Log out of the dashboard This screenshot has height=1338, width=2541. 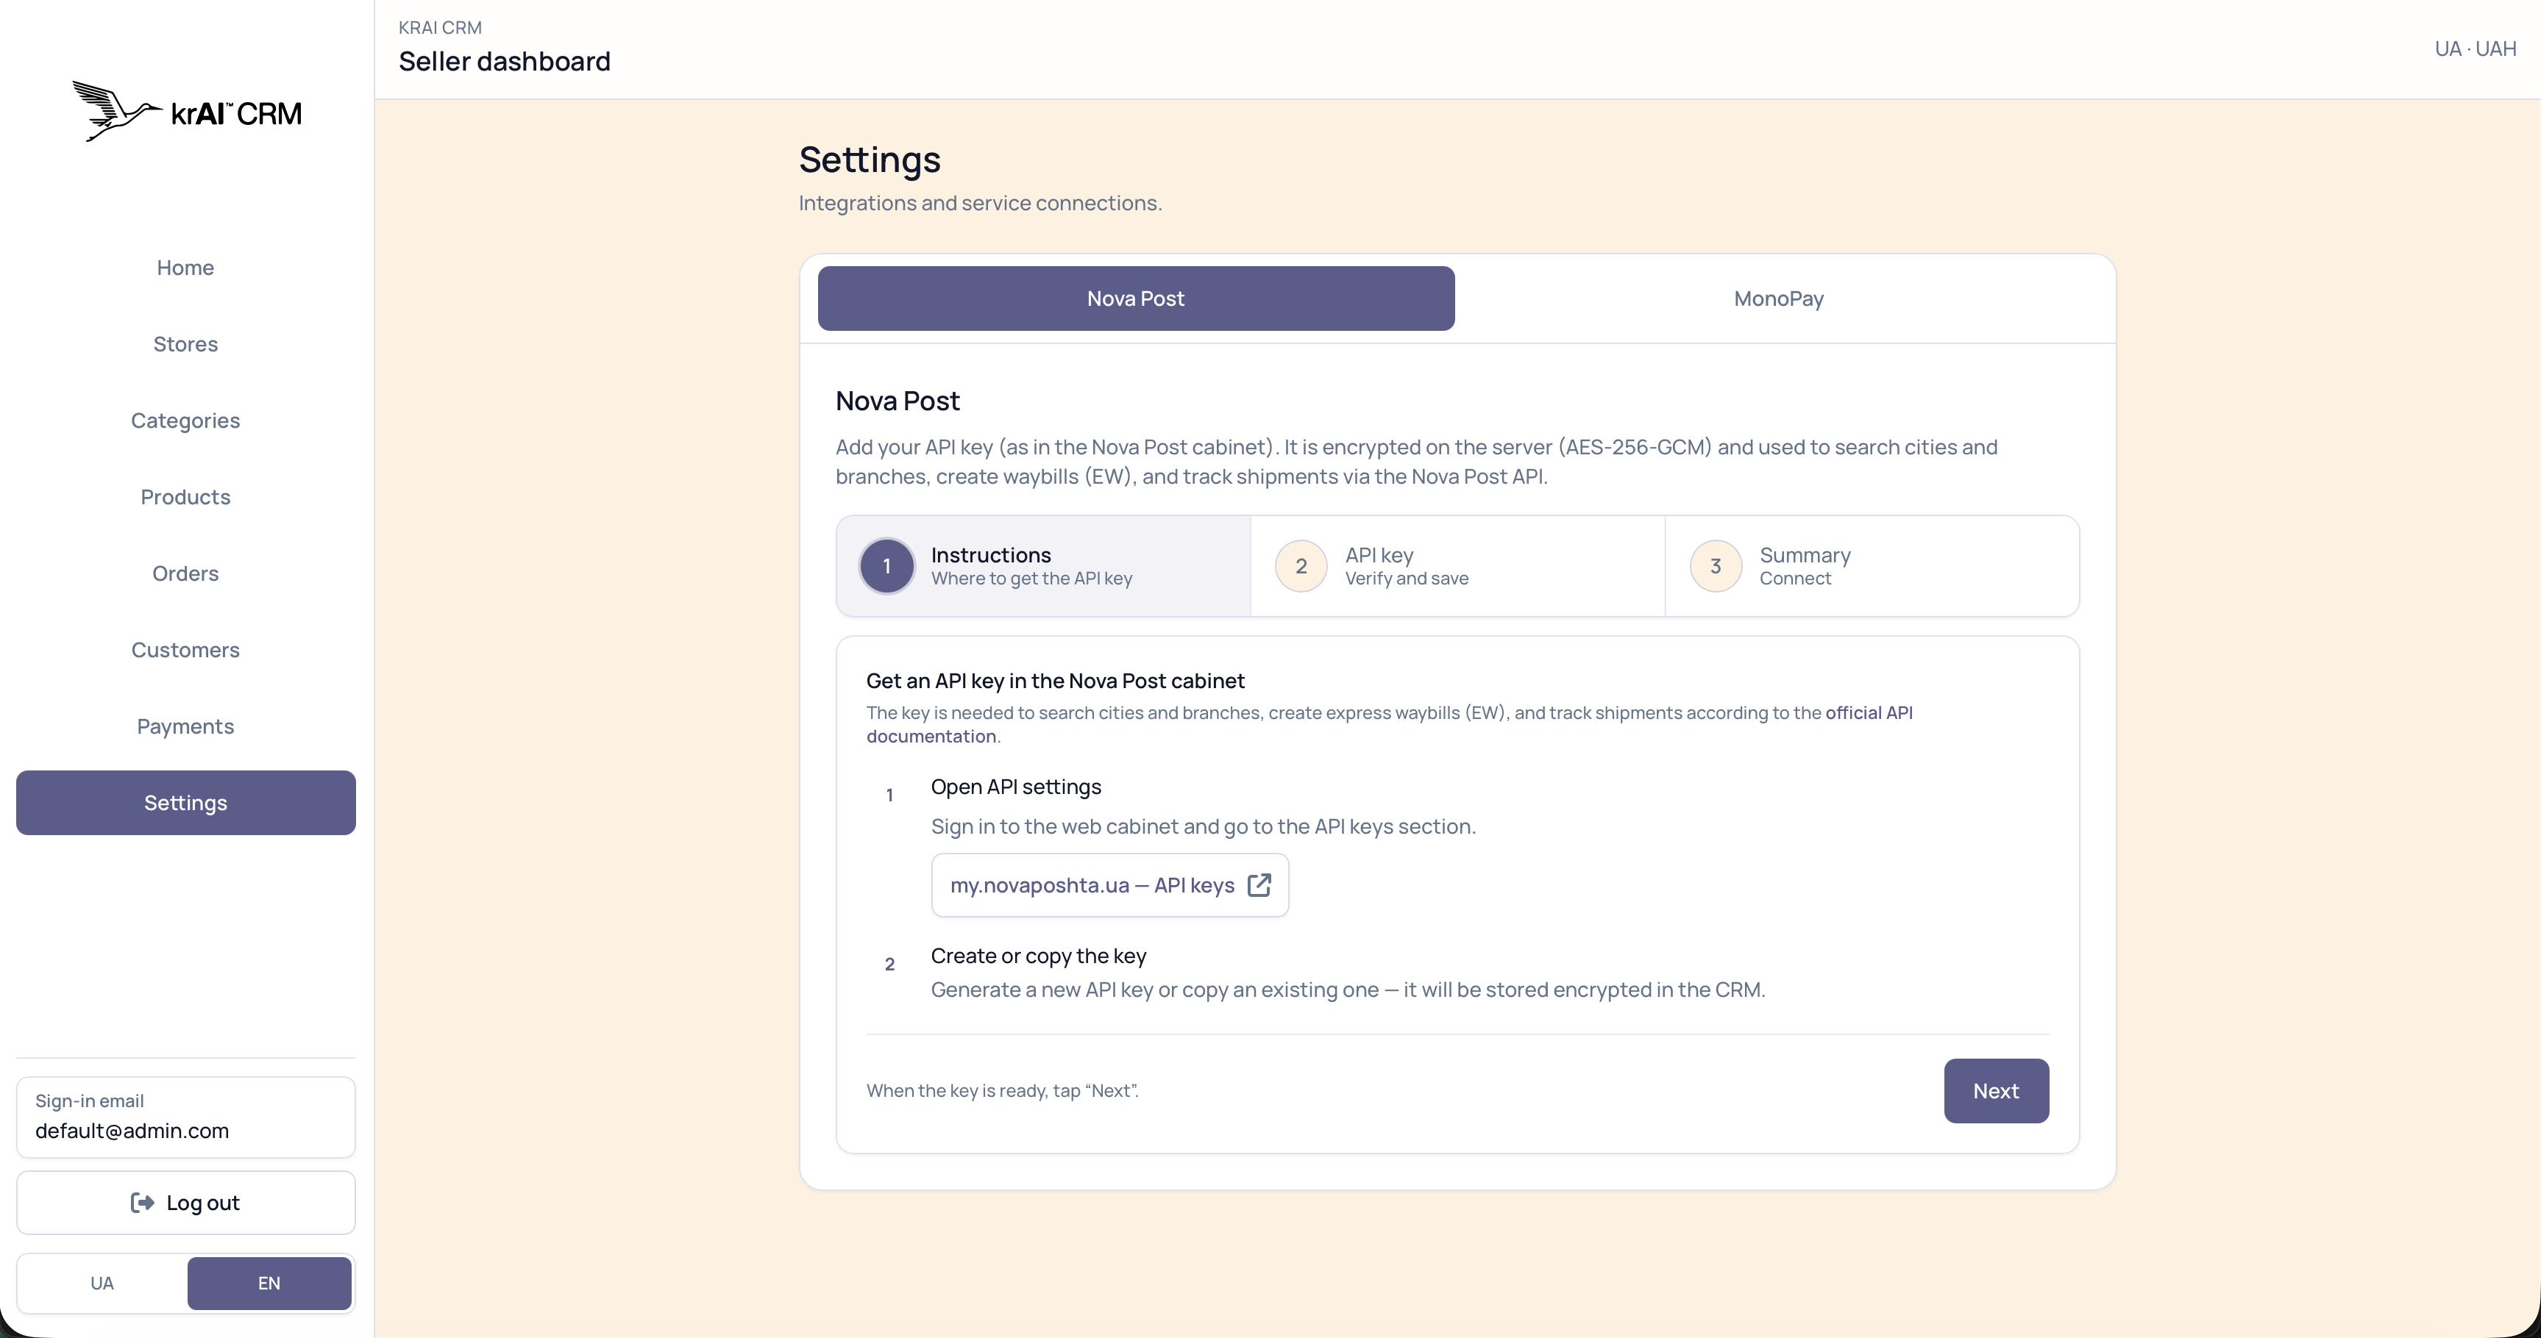pos(185,1203)
